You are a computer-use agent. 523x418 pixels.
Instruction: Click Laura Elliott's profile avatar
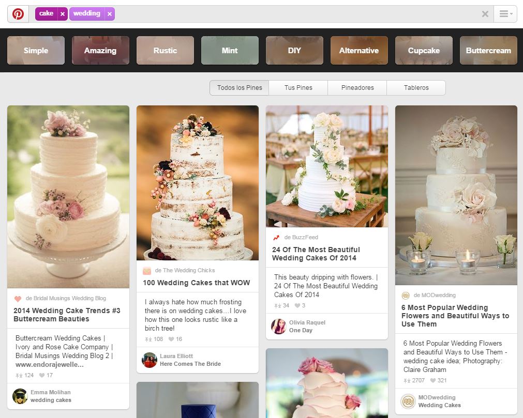coord(150,360)
